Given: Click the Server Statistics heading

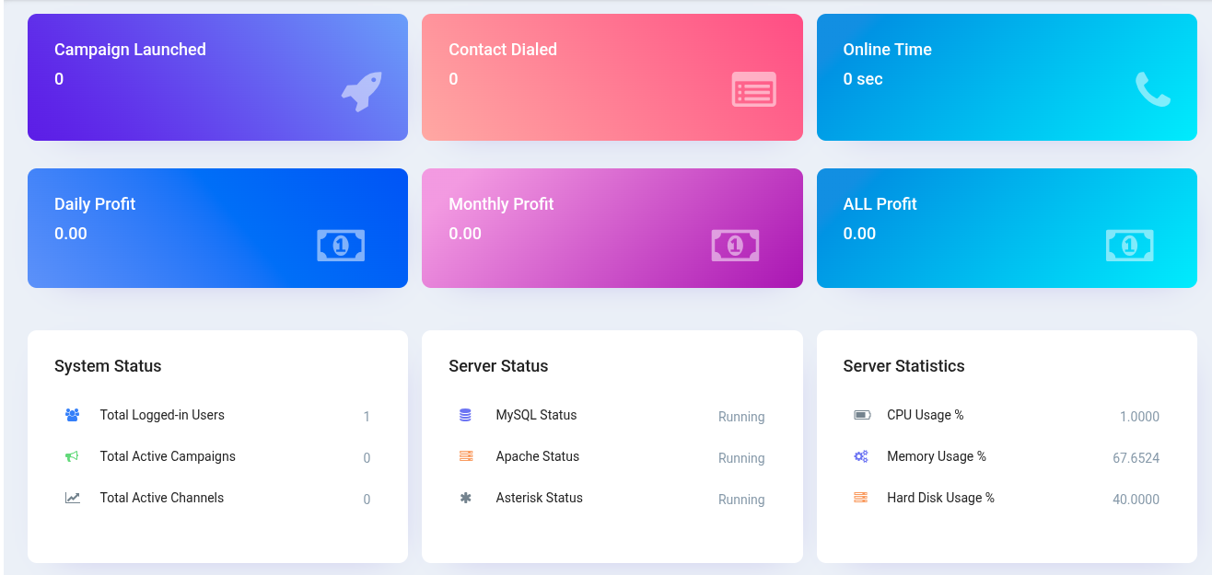Looking at the screenshot, I should click(x=903, y=366).
